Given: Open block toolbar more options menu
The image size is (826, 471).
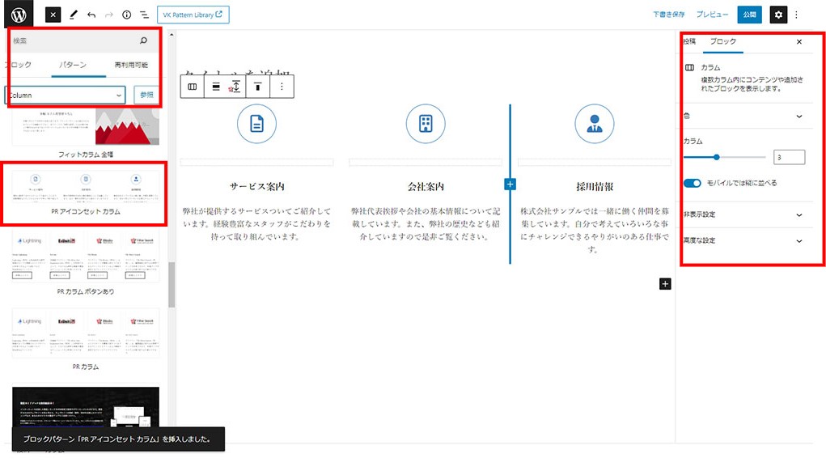Looking at the screenshot, I should 282,87.
